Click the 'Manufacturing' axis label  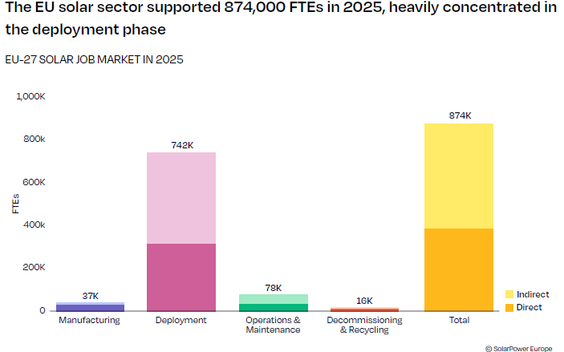click(90, 320)
